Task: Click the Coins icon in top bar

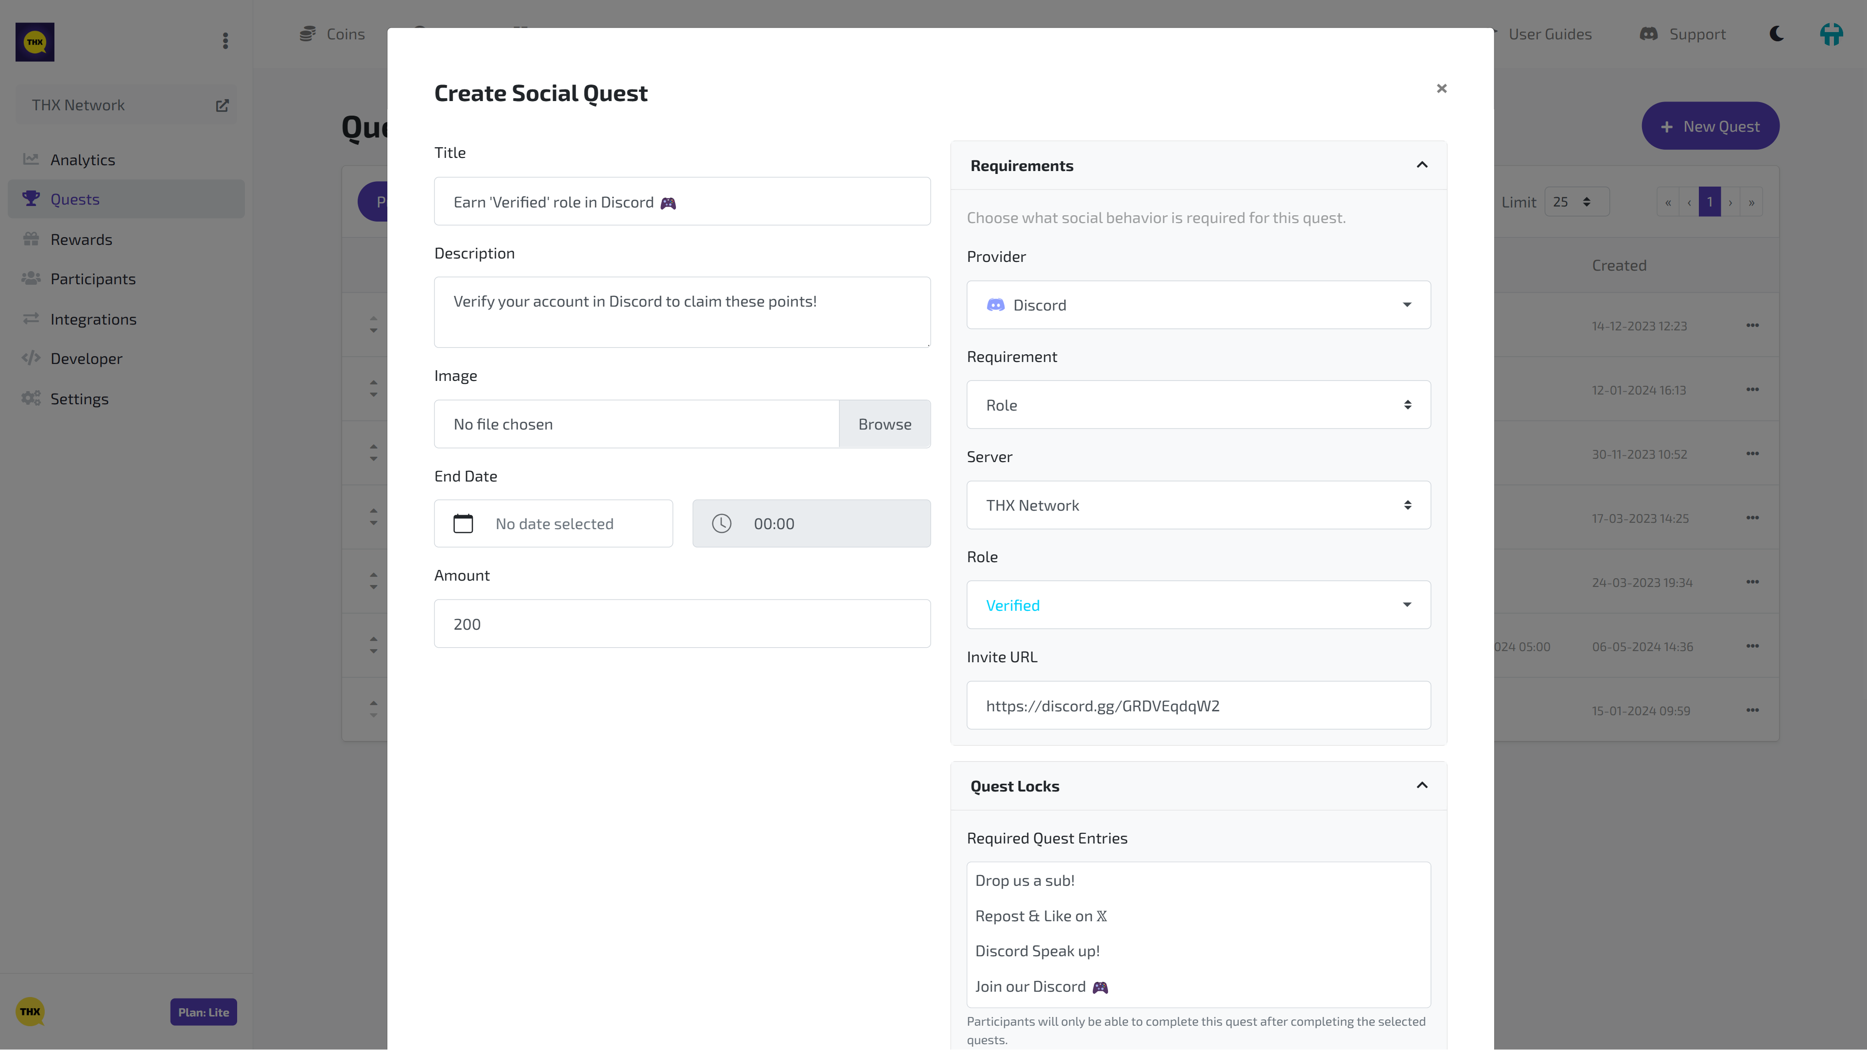Action: 308,34
